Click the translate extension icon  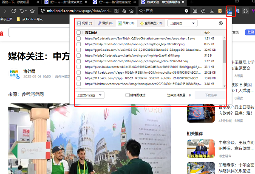238,11
